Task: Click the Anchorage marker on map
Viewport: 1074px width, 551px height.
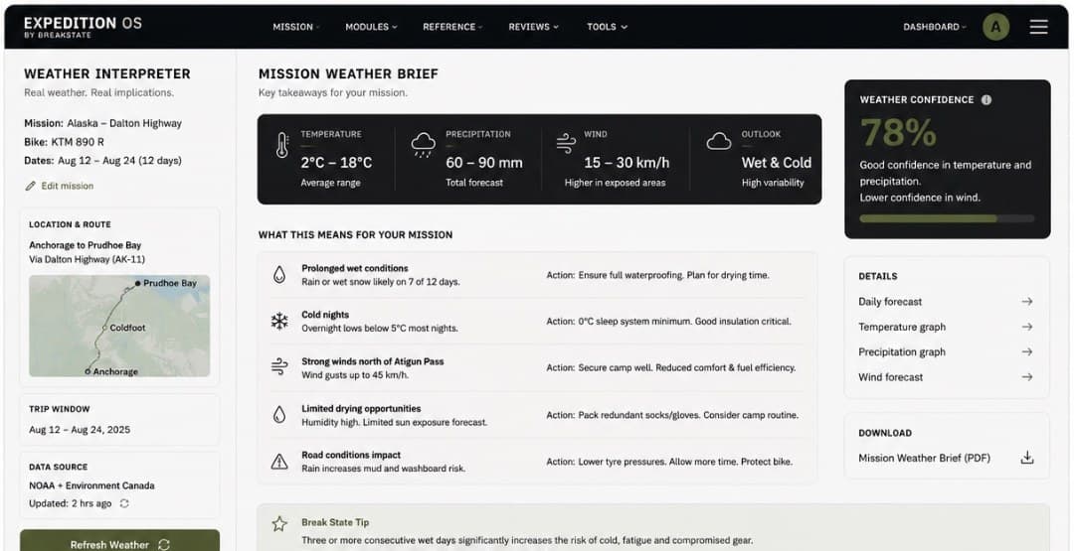Action: tap(88, 371)
